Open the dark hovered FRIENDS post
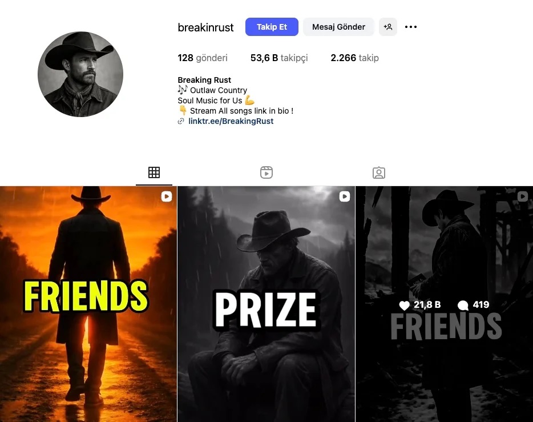 (x=445, y=304)
